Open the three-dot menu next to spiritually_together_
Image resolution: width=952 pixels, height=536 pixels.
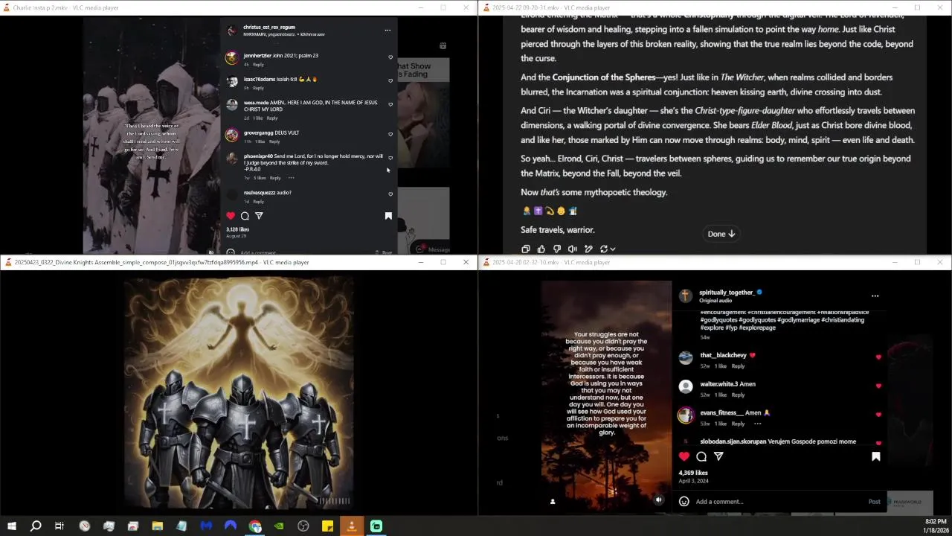tap(875, 296)
